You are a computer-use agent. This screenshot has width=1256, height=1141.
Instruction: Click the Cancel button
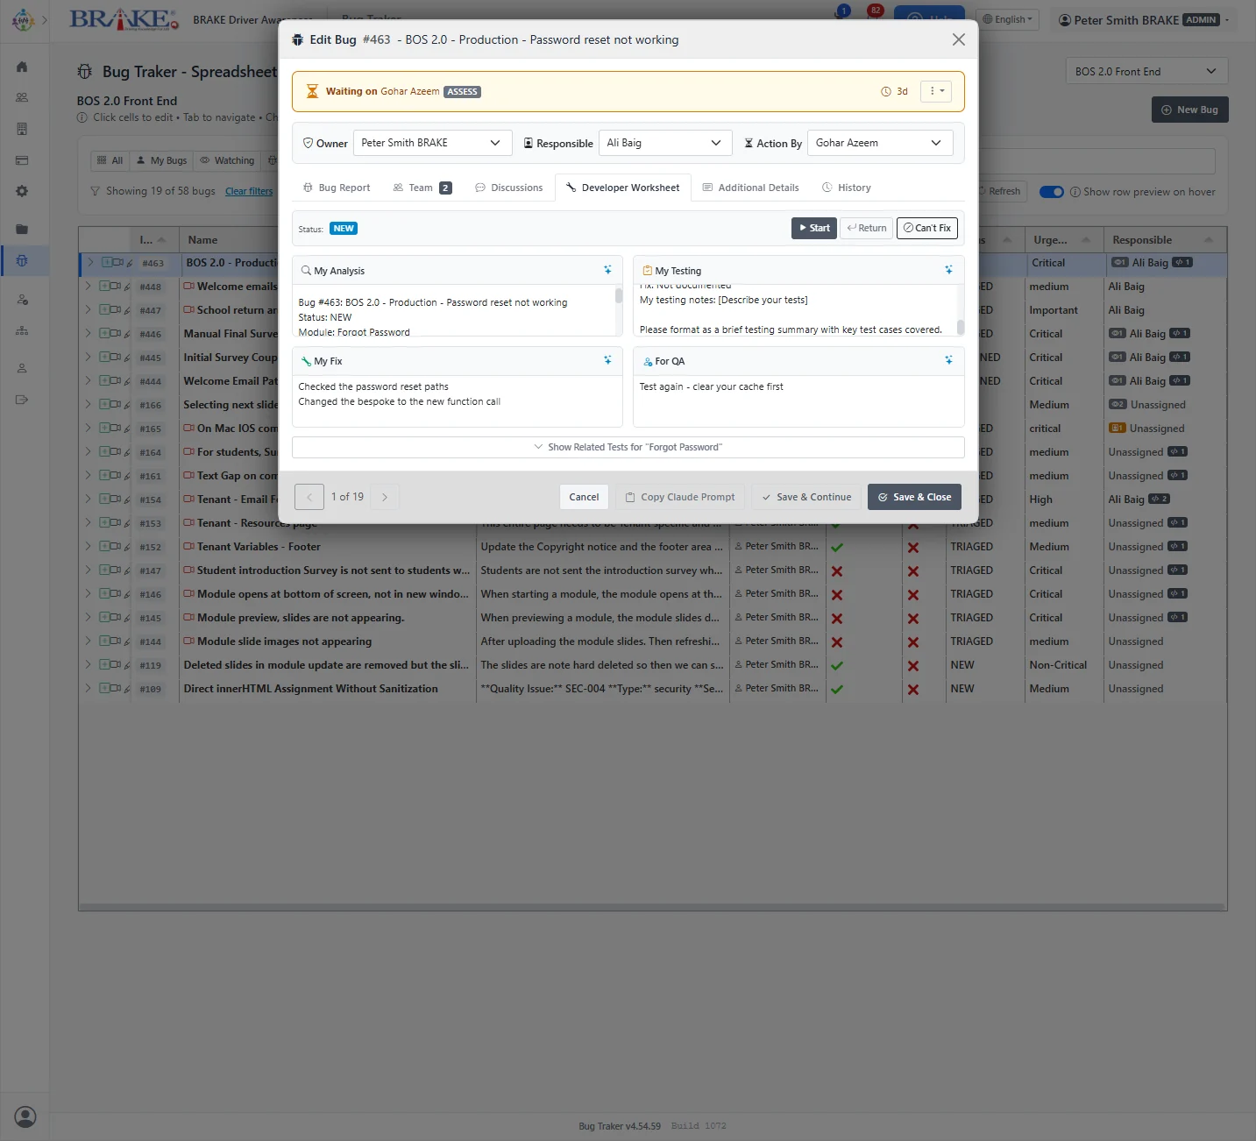point(584,497)
